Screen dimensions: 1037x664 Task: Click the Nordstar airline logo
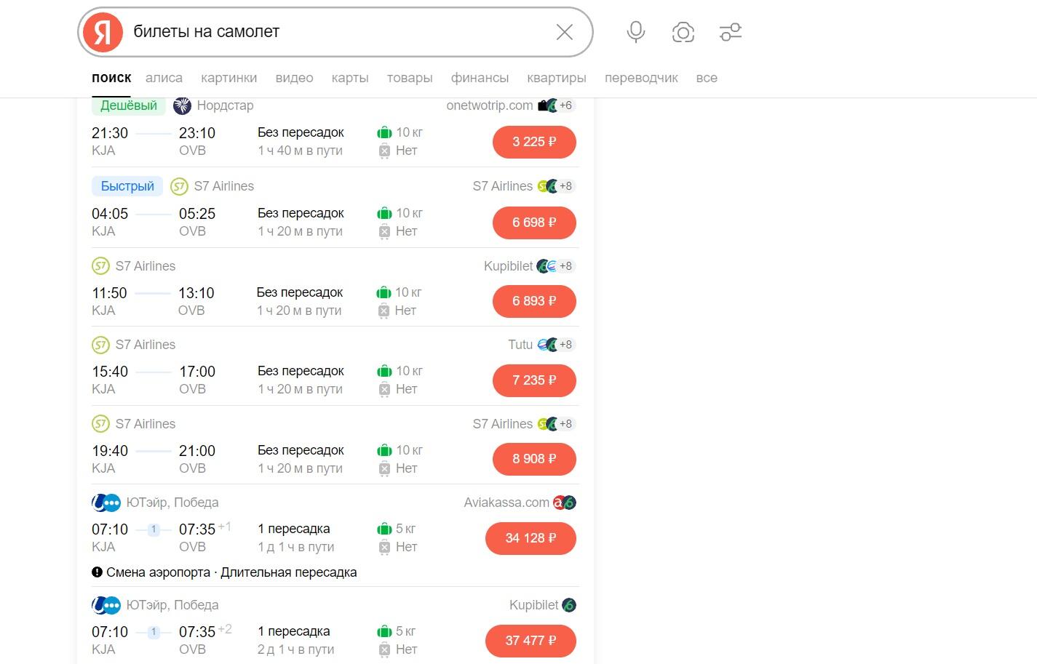[x=182, y=106]
